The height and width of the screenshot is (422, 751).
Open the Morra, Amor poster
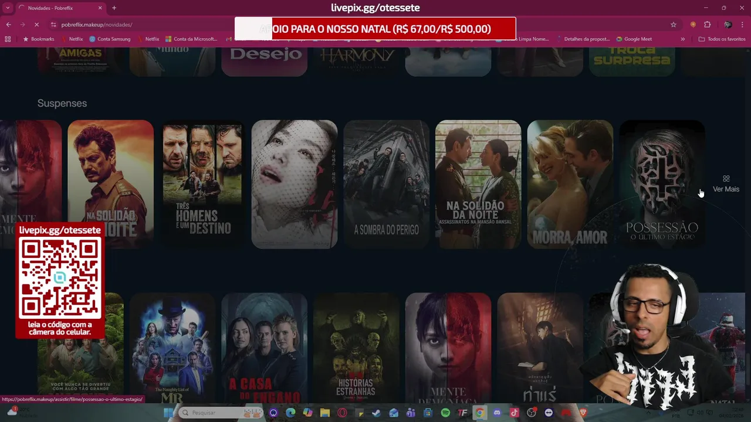pyautogui.click(x=570, y=184)
